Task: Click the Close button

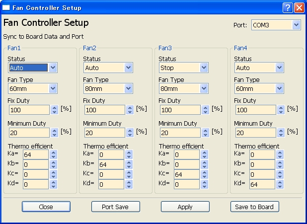Action: coord(46,207)
